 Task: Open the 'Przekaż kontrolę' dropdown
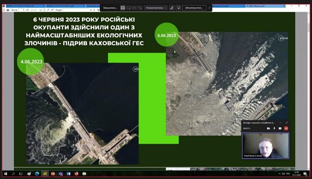[156, 8]
